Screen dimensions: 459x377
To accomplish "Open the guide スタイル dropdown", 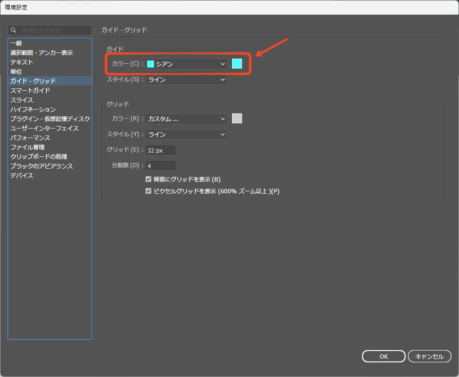I will click(186, 80).
